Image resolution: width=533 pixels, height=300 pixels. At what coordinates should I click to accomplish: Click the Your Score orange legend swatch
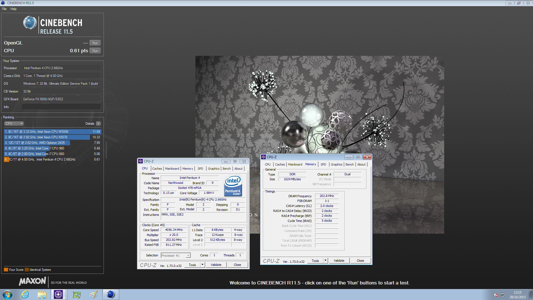coord(6,270)
